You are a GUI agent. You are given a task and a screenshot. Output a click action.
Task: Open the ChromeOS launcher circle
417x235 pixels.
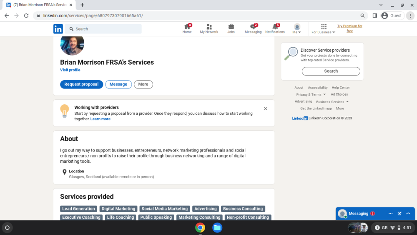tap(7, 227)
